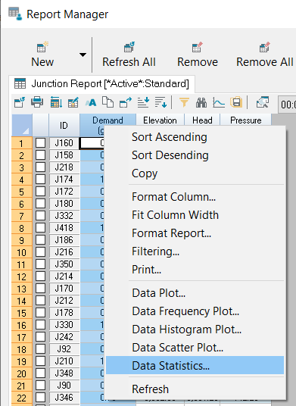Click the Elevation column header
The height and width of the screenshot is (406, 296).
[x=160, y=120]
